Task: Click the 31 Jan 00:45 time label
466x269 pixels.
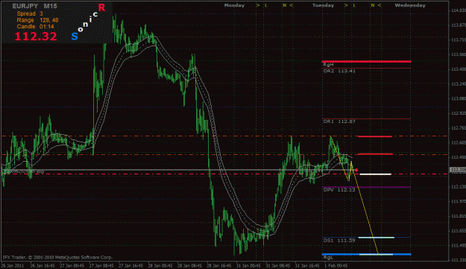Action: [248, 266]
